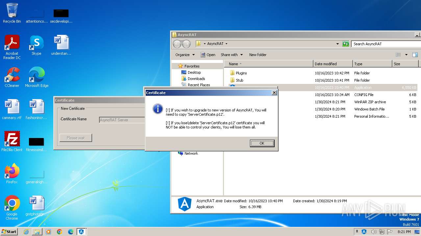Select the understan document icon

point(61,45)
